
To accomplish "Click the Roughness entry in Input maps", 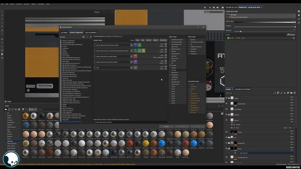I will coord(177,75).
